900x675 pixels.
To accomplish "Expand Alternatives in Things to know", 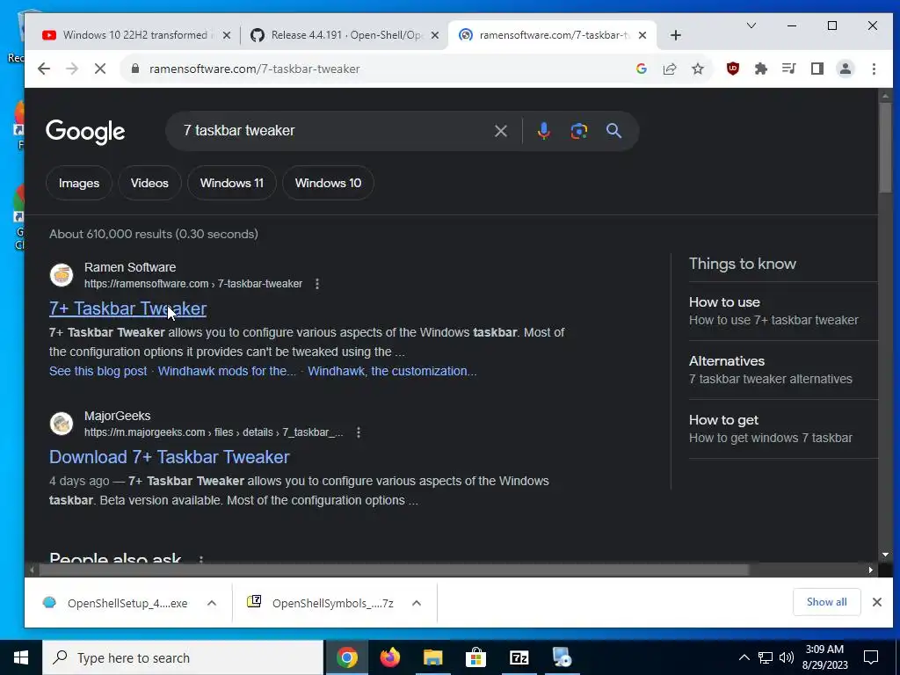I will pos(783,370).
